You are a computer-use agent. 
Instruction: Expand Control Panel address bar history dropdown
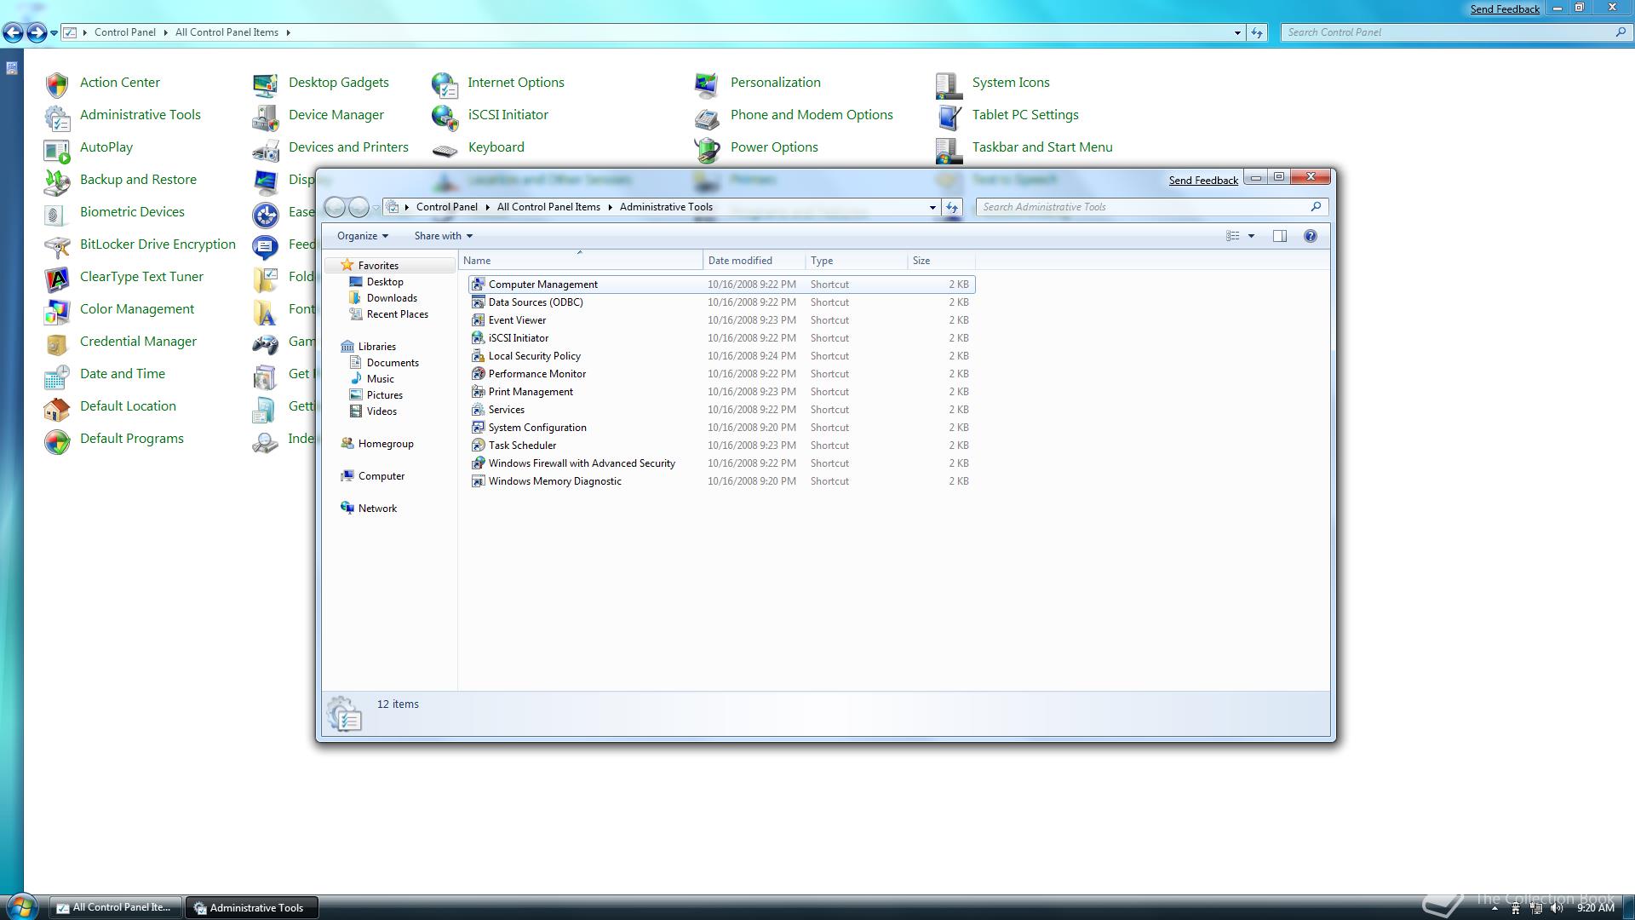(1237, 32)
